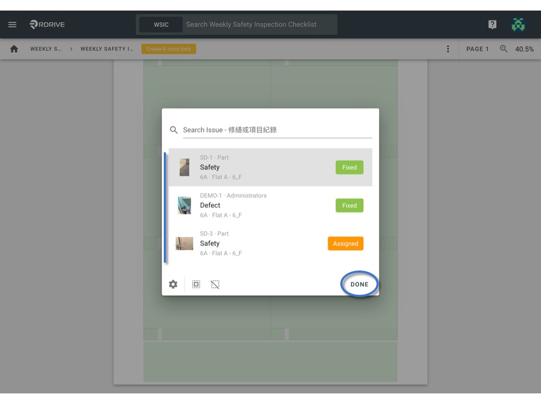Go to the home icon

pyautogui.click(x=14, y=49)
